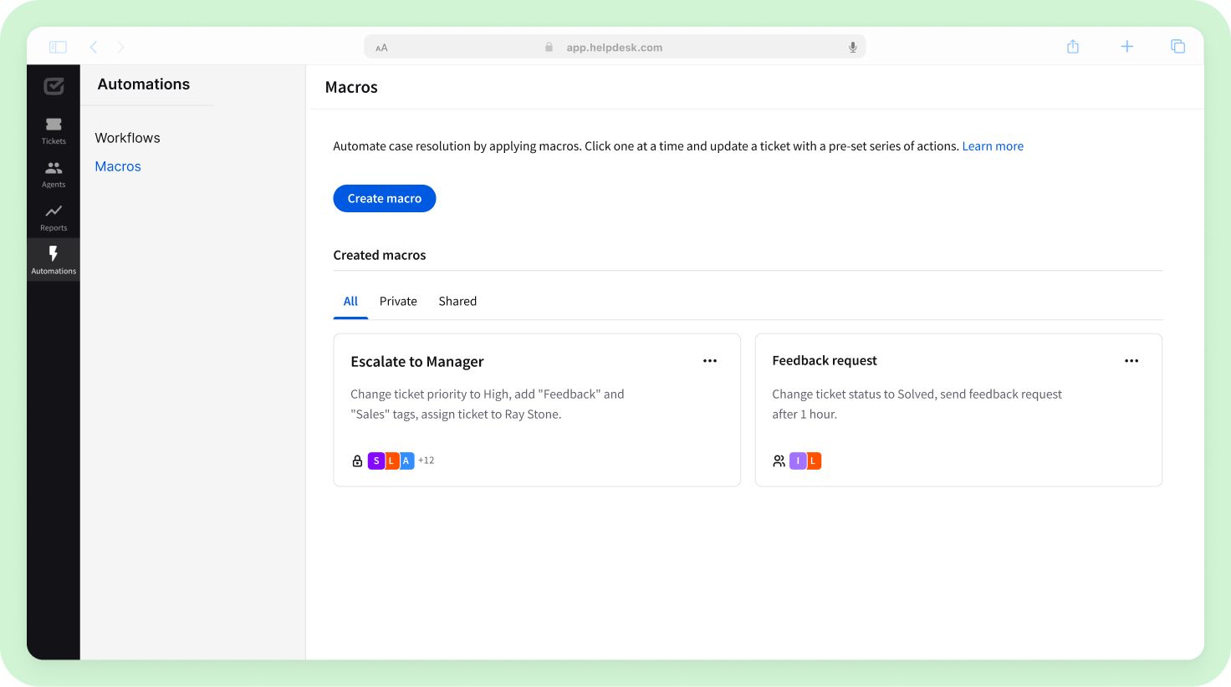Click the checkmark app logo at the top
Screen dimensions: 1231x687
click(x=53, y=86)
